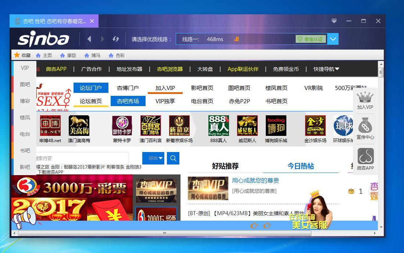Switch to the 今日热帖 tab
Image resolution: width=404 pixels, height=253 pixels.
pos(301,166)
